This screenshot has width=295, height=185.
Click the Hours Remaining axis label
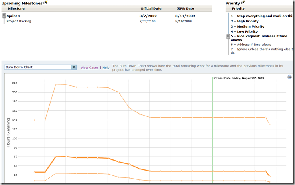pyautogui.click(x=8, y=132)
